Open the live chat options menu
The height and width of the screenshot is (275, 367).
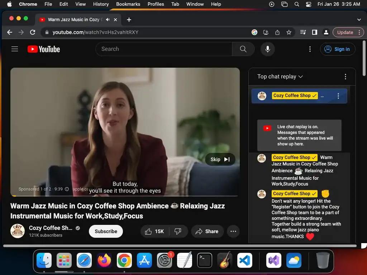point(345,77)
